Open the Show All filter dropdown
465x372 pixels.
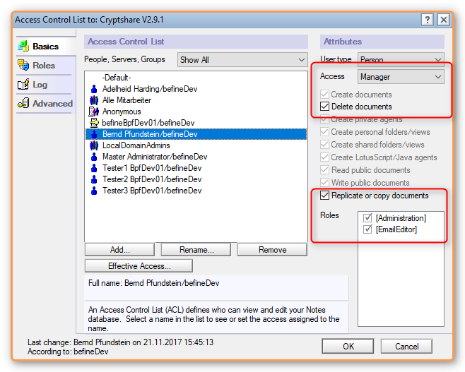(242, 60)
